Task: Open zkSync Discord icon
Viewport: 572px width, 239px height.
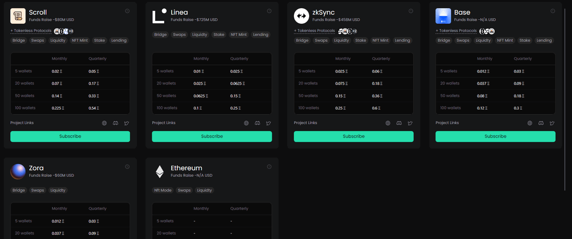Action: click(x=399, y=123)
